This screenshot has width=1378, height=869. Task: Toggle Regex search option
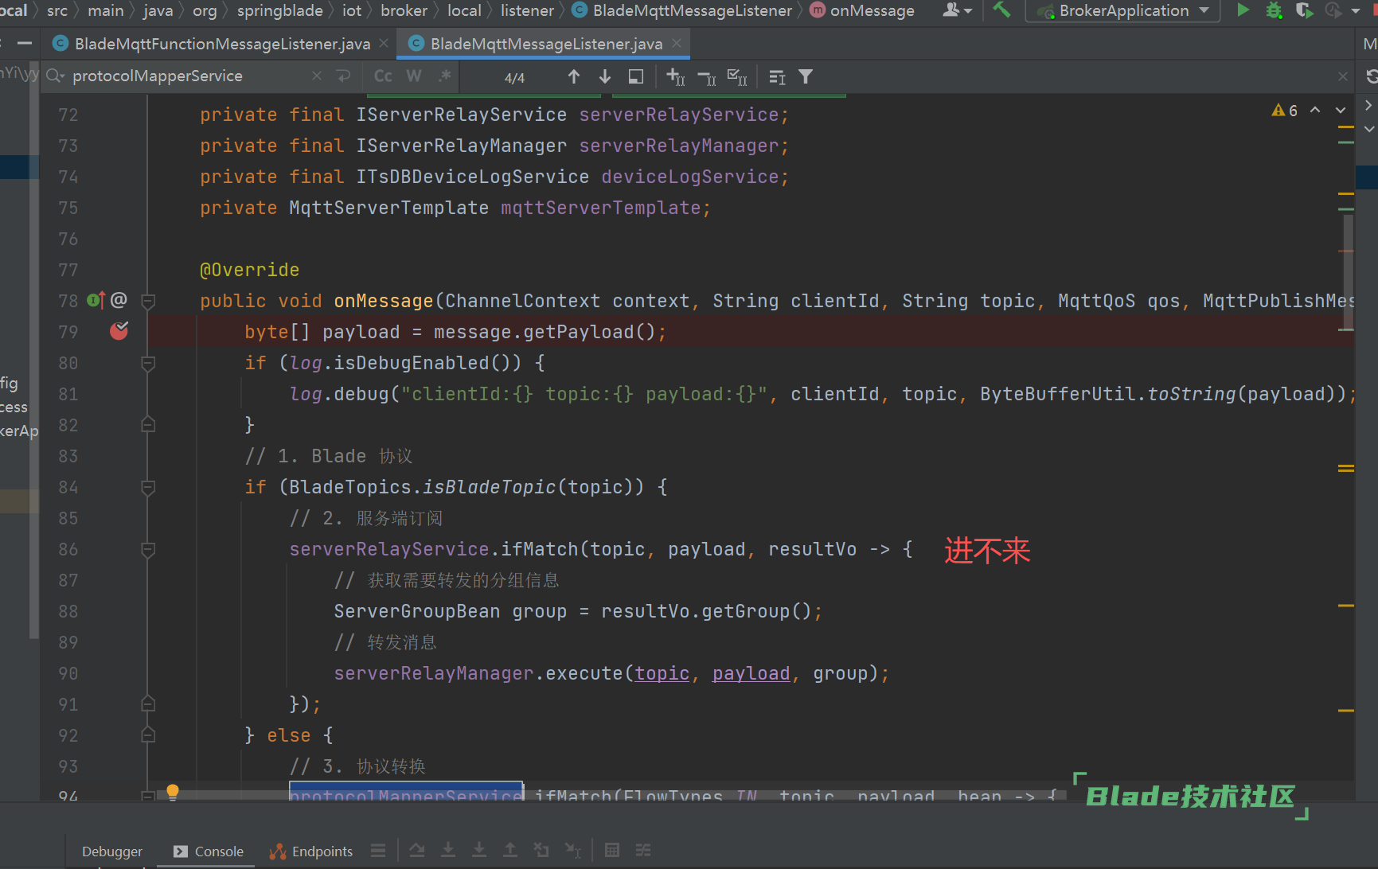pos(444,76)
